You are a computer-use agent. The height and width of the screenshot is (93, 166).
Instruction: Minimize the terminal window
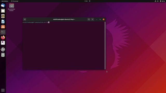(96, 19)
